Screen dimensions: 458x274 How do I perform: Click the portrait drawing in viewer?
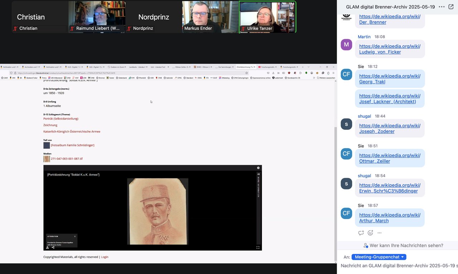click(x=158, y=212)
